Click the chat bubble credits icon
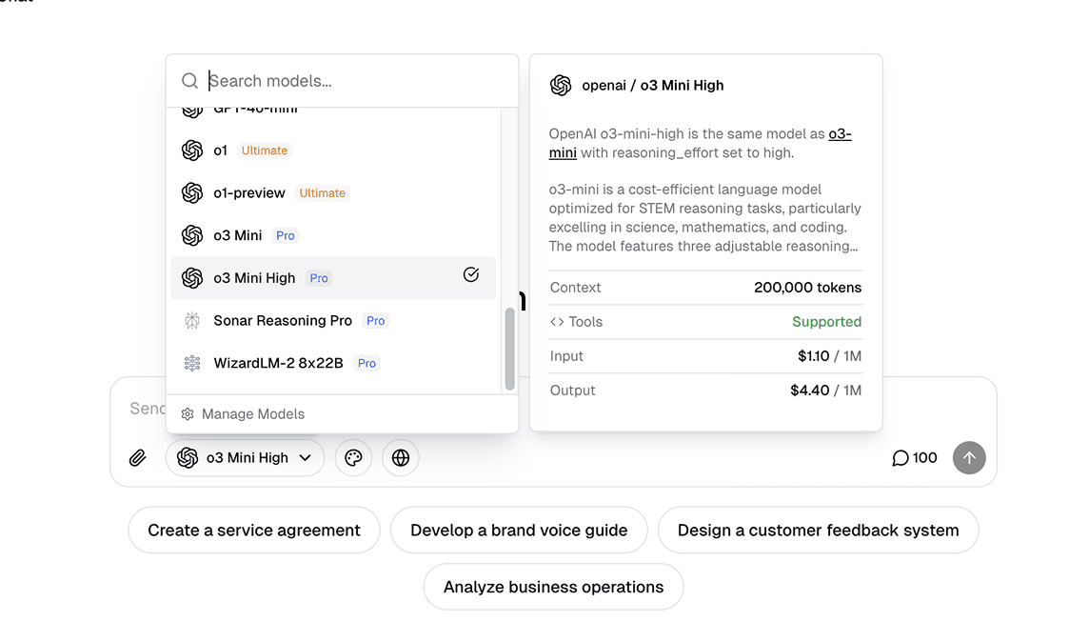 (x=900, y=458)
